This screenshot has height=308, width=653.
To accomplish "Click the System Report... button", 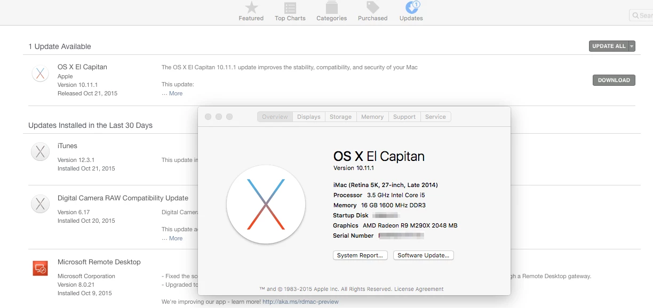I will click(x=360, y=255).
